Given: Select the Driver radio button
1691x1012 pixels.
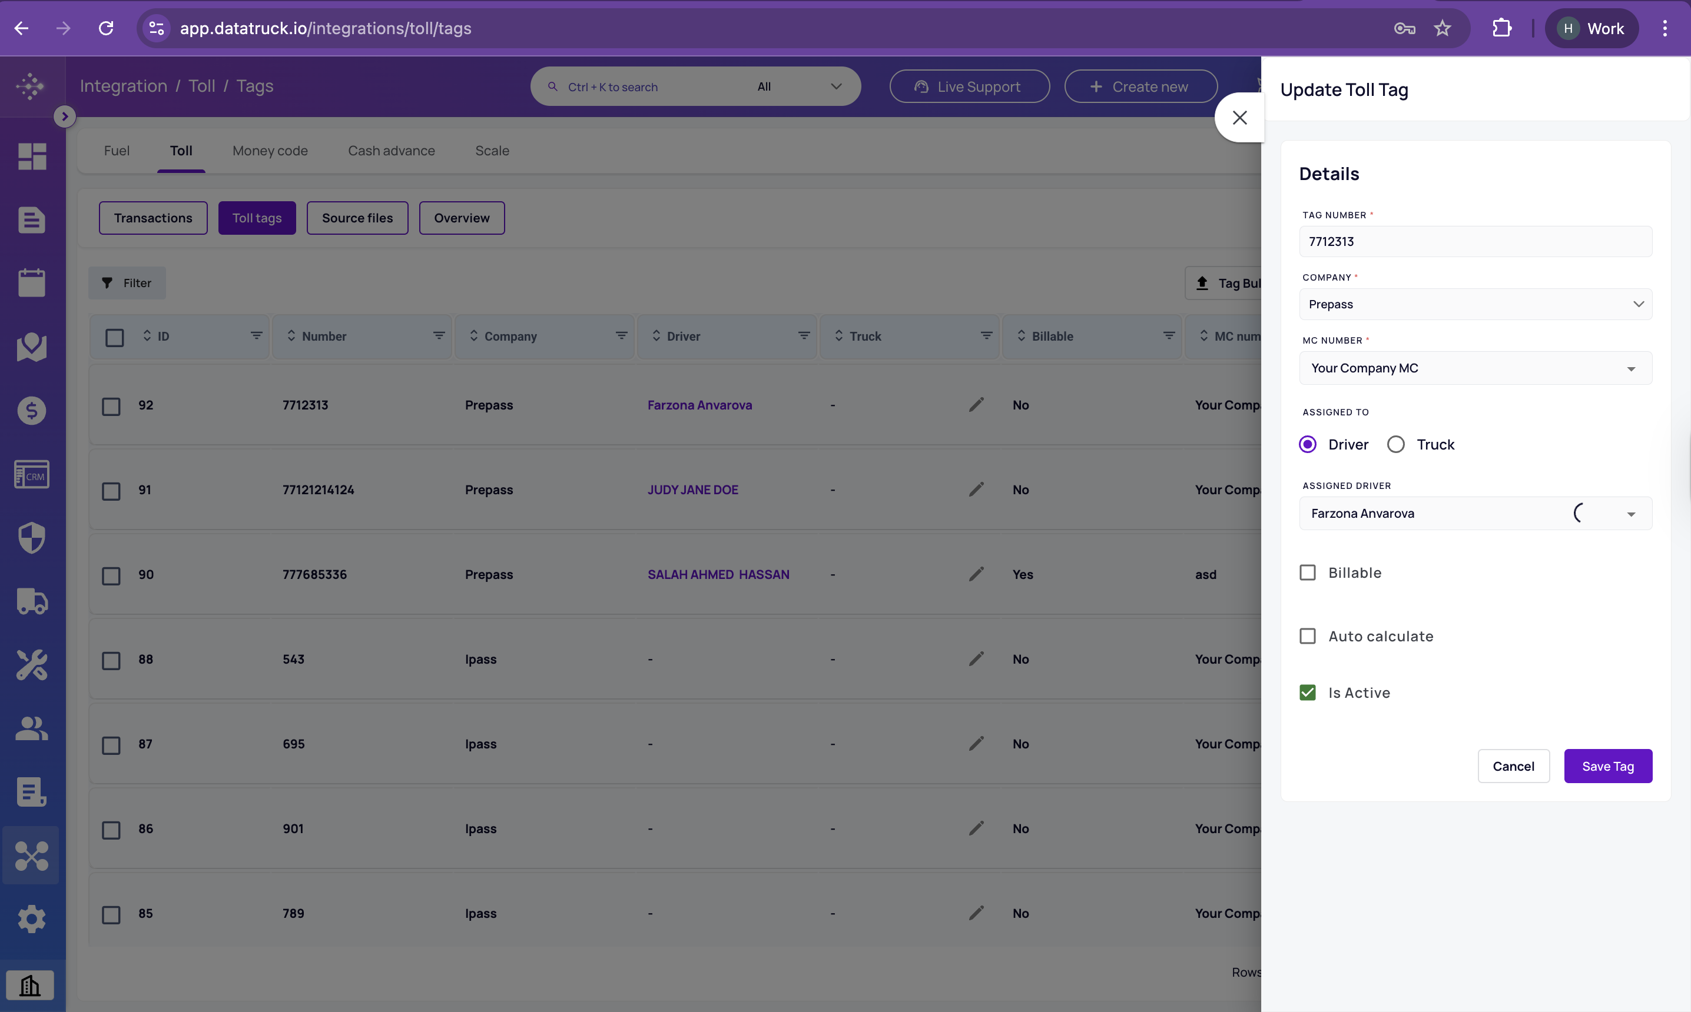Looking at the screenshot, I should click(x=1308, y=445).
